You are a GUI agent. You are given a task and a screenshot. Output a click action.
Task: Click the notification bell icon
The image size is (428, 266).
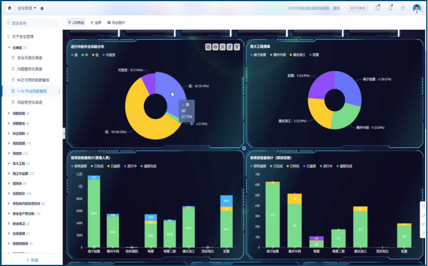click(391, 8)
